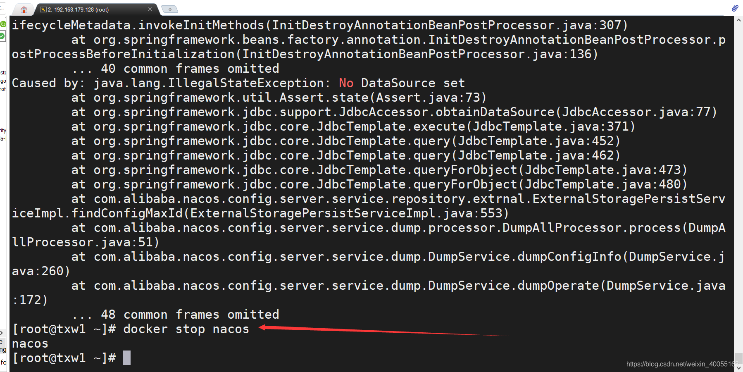The height and width of the screenshot is (372, 743).
Task: Open a new session tab with plus button
Action: [x=169, y=9]
